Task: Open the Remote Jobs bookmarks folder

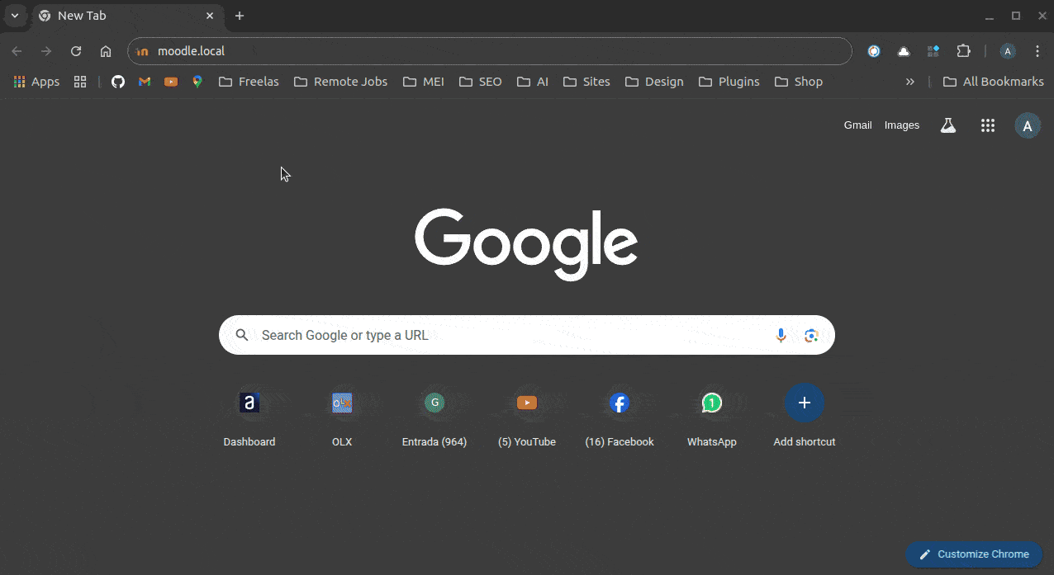Action: (340, 82)
